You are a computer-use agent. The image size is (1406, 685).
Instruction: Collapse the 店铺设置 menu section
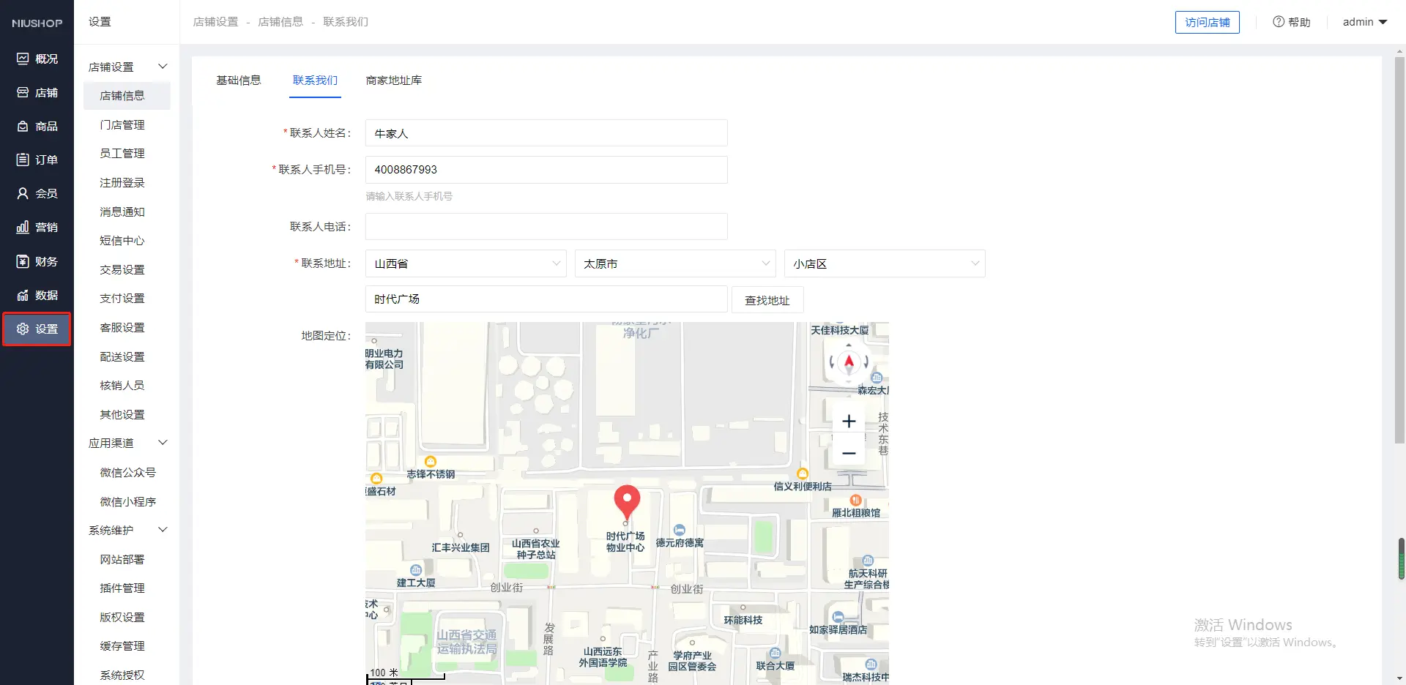coord(163,67)
